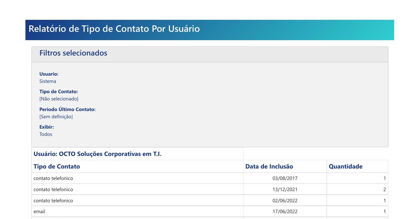This screenshot has width=419, height=219.
Task: Select the row dated 02/06/2022
Action: click(x=53, y=200)
